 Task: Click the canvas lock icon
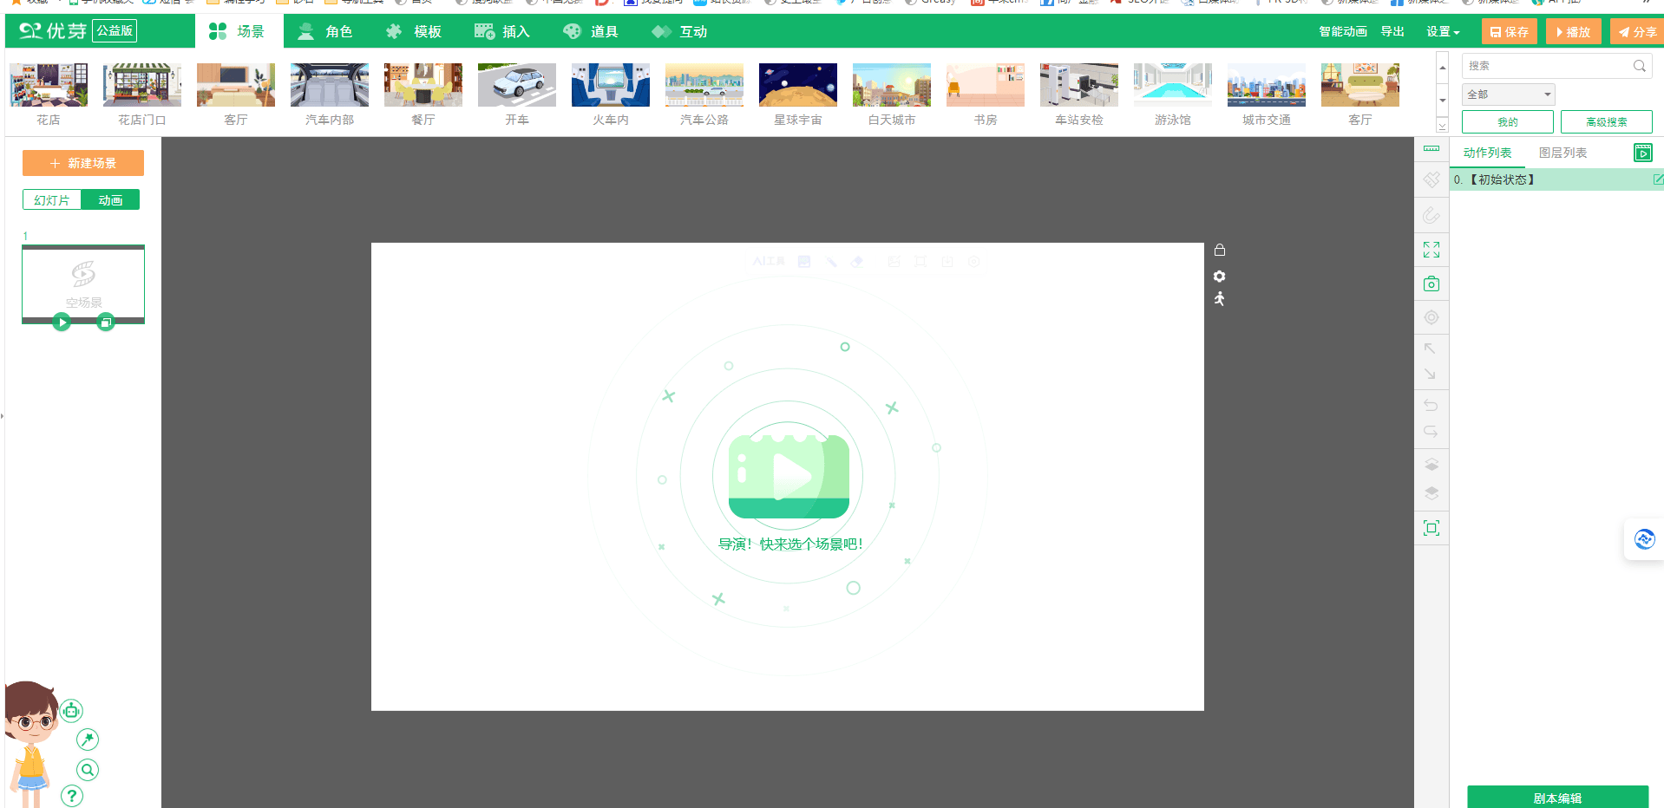[1220, 251]
